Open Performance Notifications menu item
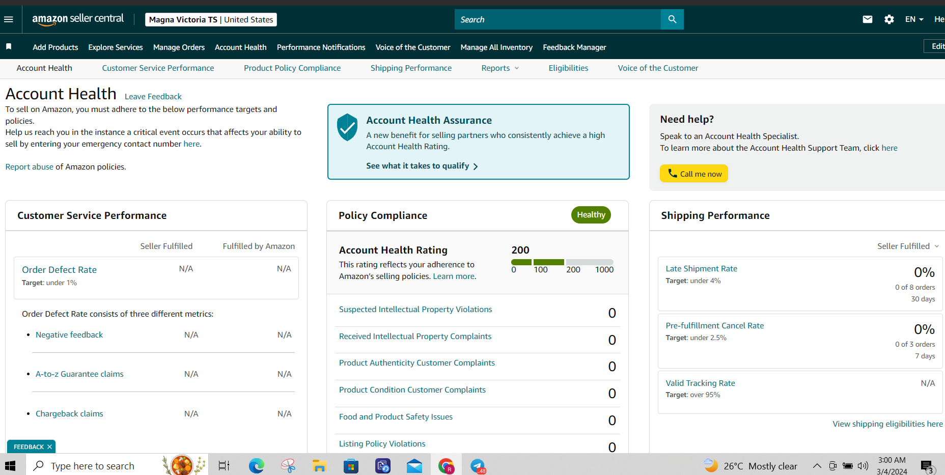 pos(321,47)
